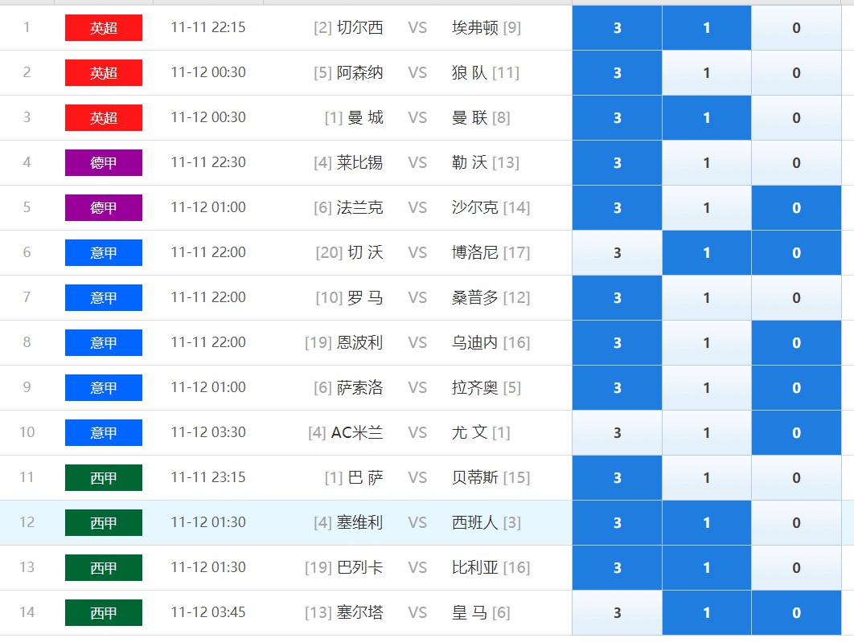Open home team 巴列卡

pyautogui.click(x=359, y=567)
